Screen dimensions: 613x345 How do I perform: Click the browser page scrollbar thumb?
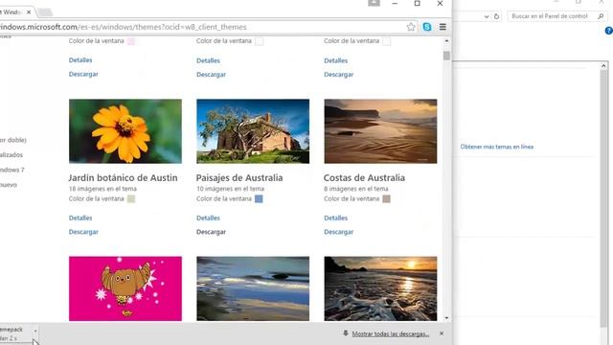446,56
